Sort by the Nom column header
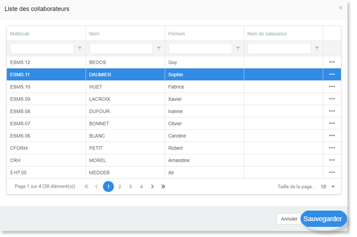This screenshot has width=357, height=237. click(94, 34)
